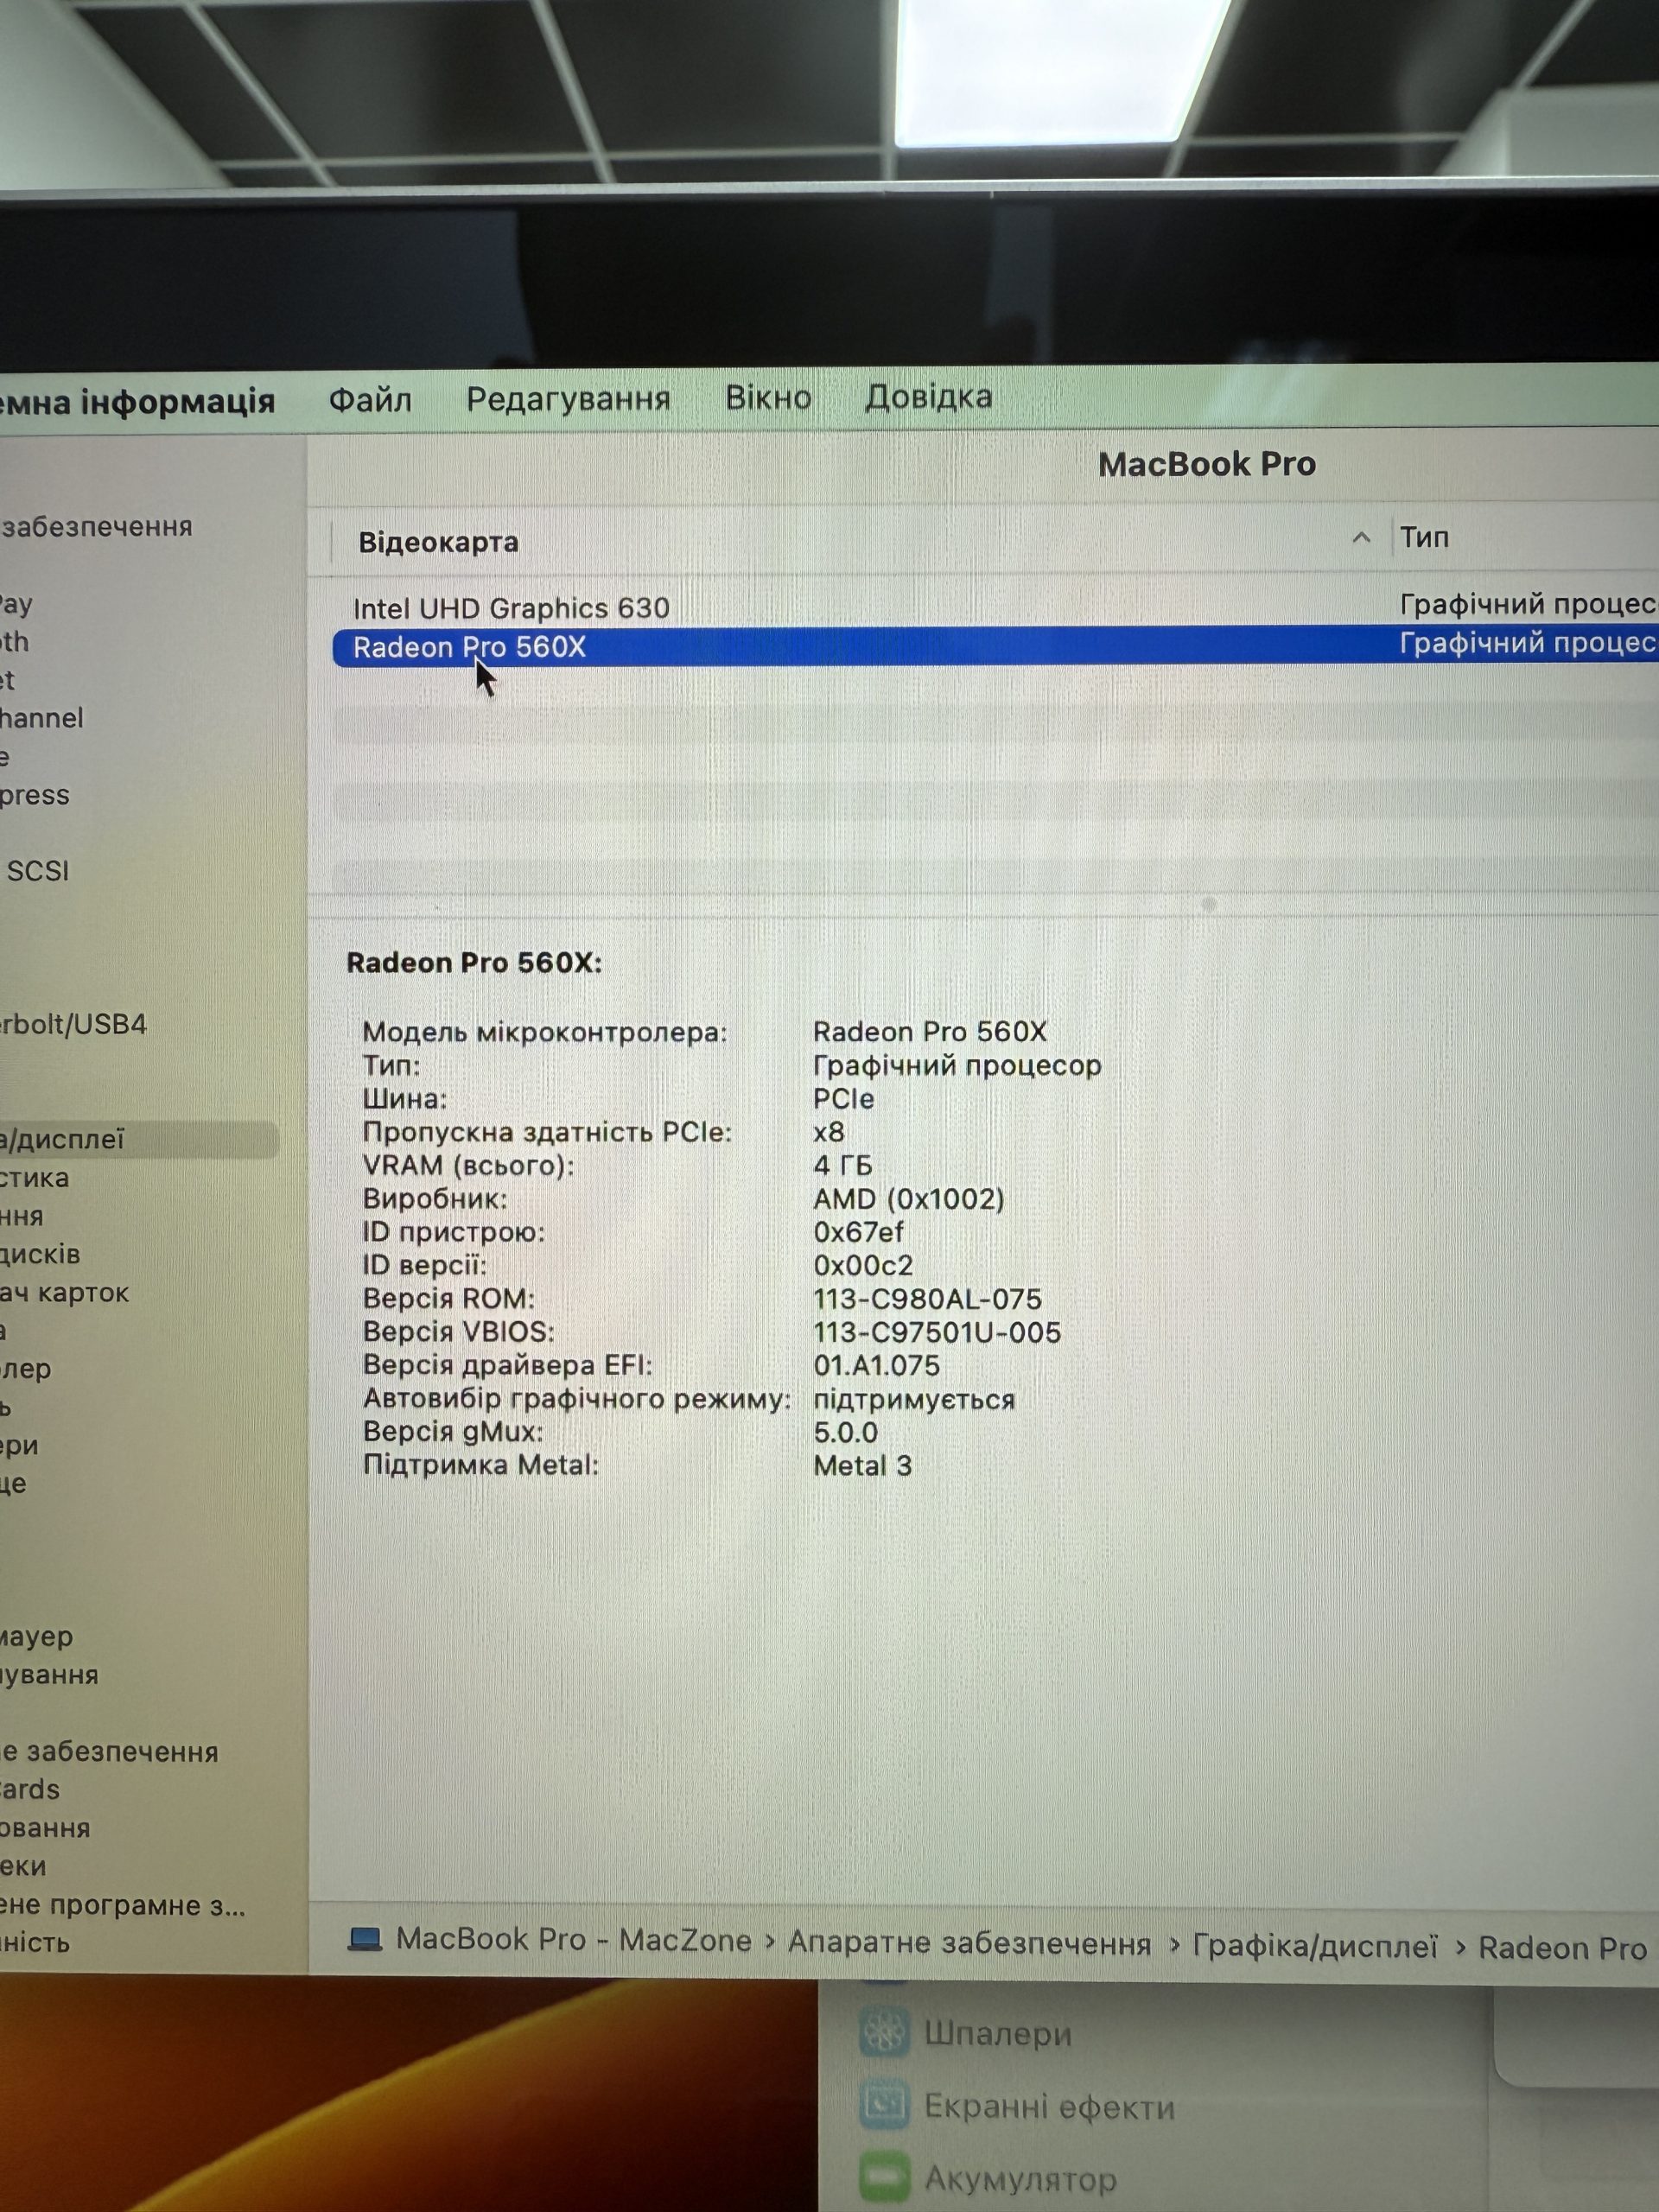The width and height of the screenshot is (1659, 2212).
Task: Select sidebar item ending in 'ards'
Action: pos(30,1789)
